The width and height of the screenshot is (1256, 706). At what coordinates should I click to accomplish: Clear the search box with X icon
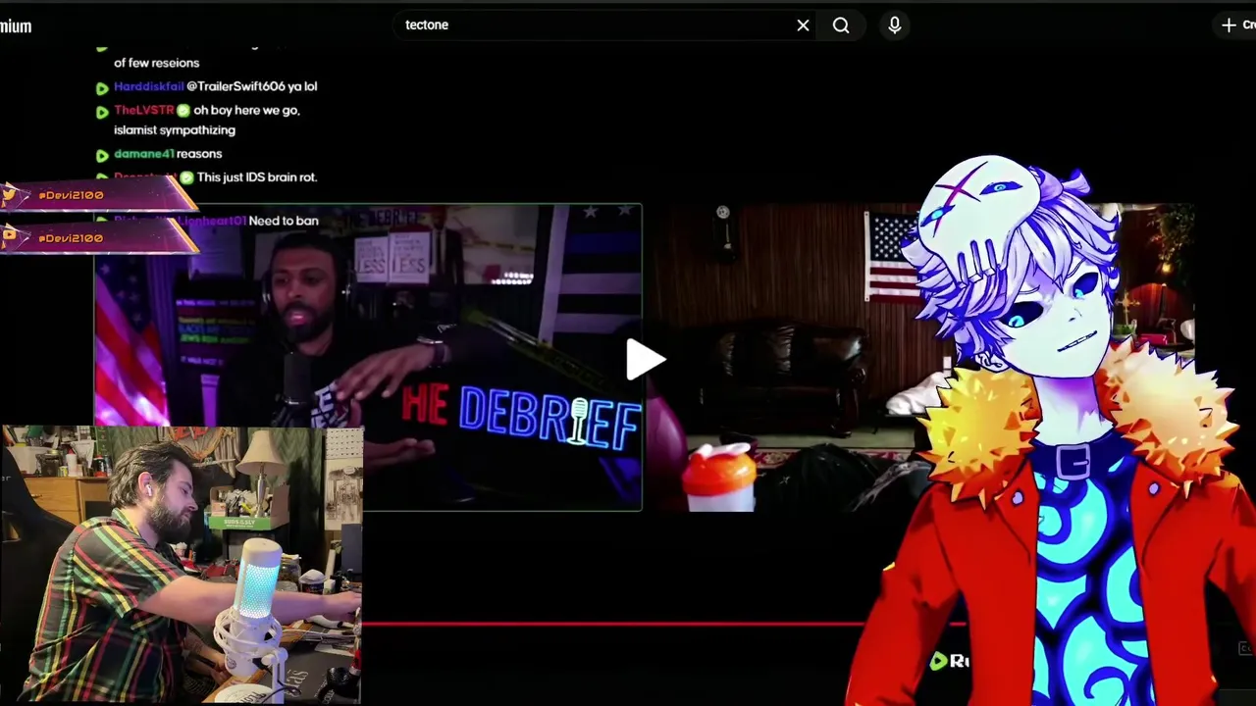pos(803,25)
